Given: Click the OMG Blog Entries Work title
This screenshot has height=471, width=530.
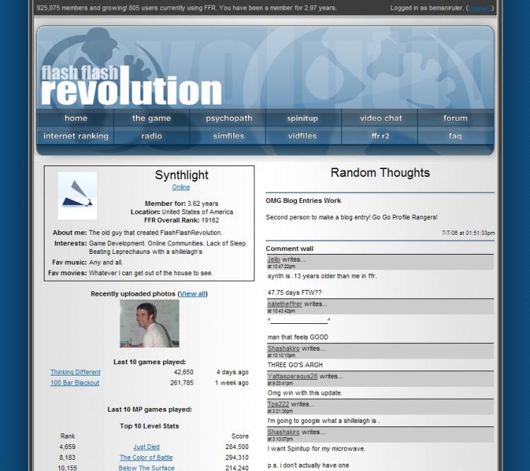Looking at the screenshot, I should coord(303,201).
